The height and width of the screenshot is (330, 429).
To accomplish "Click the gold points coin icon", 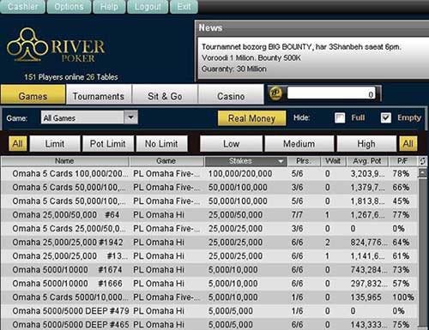I will pyautogui.click(x=275, y=93).
